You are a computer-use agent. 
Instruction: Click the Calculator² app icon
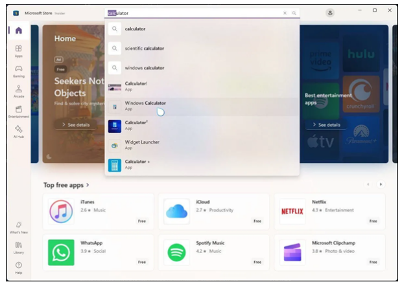tap(115, 126)
